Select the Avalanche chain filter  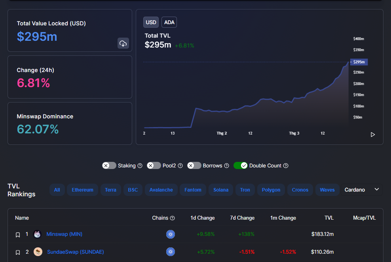click(161, 190)
